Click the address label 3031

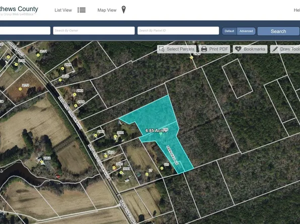111,152
